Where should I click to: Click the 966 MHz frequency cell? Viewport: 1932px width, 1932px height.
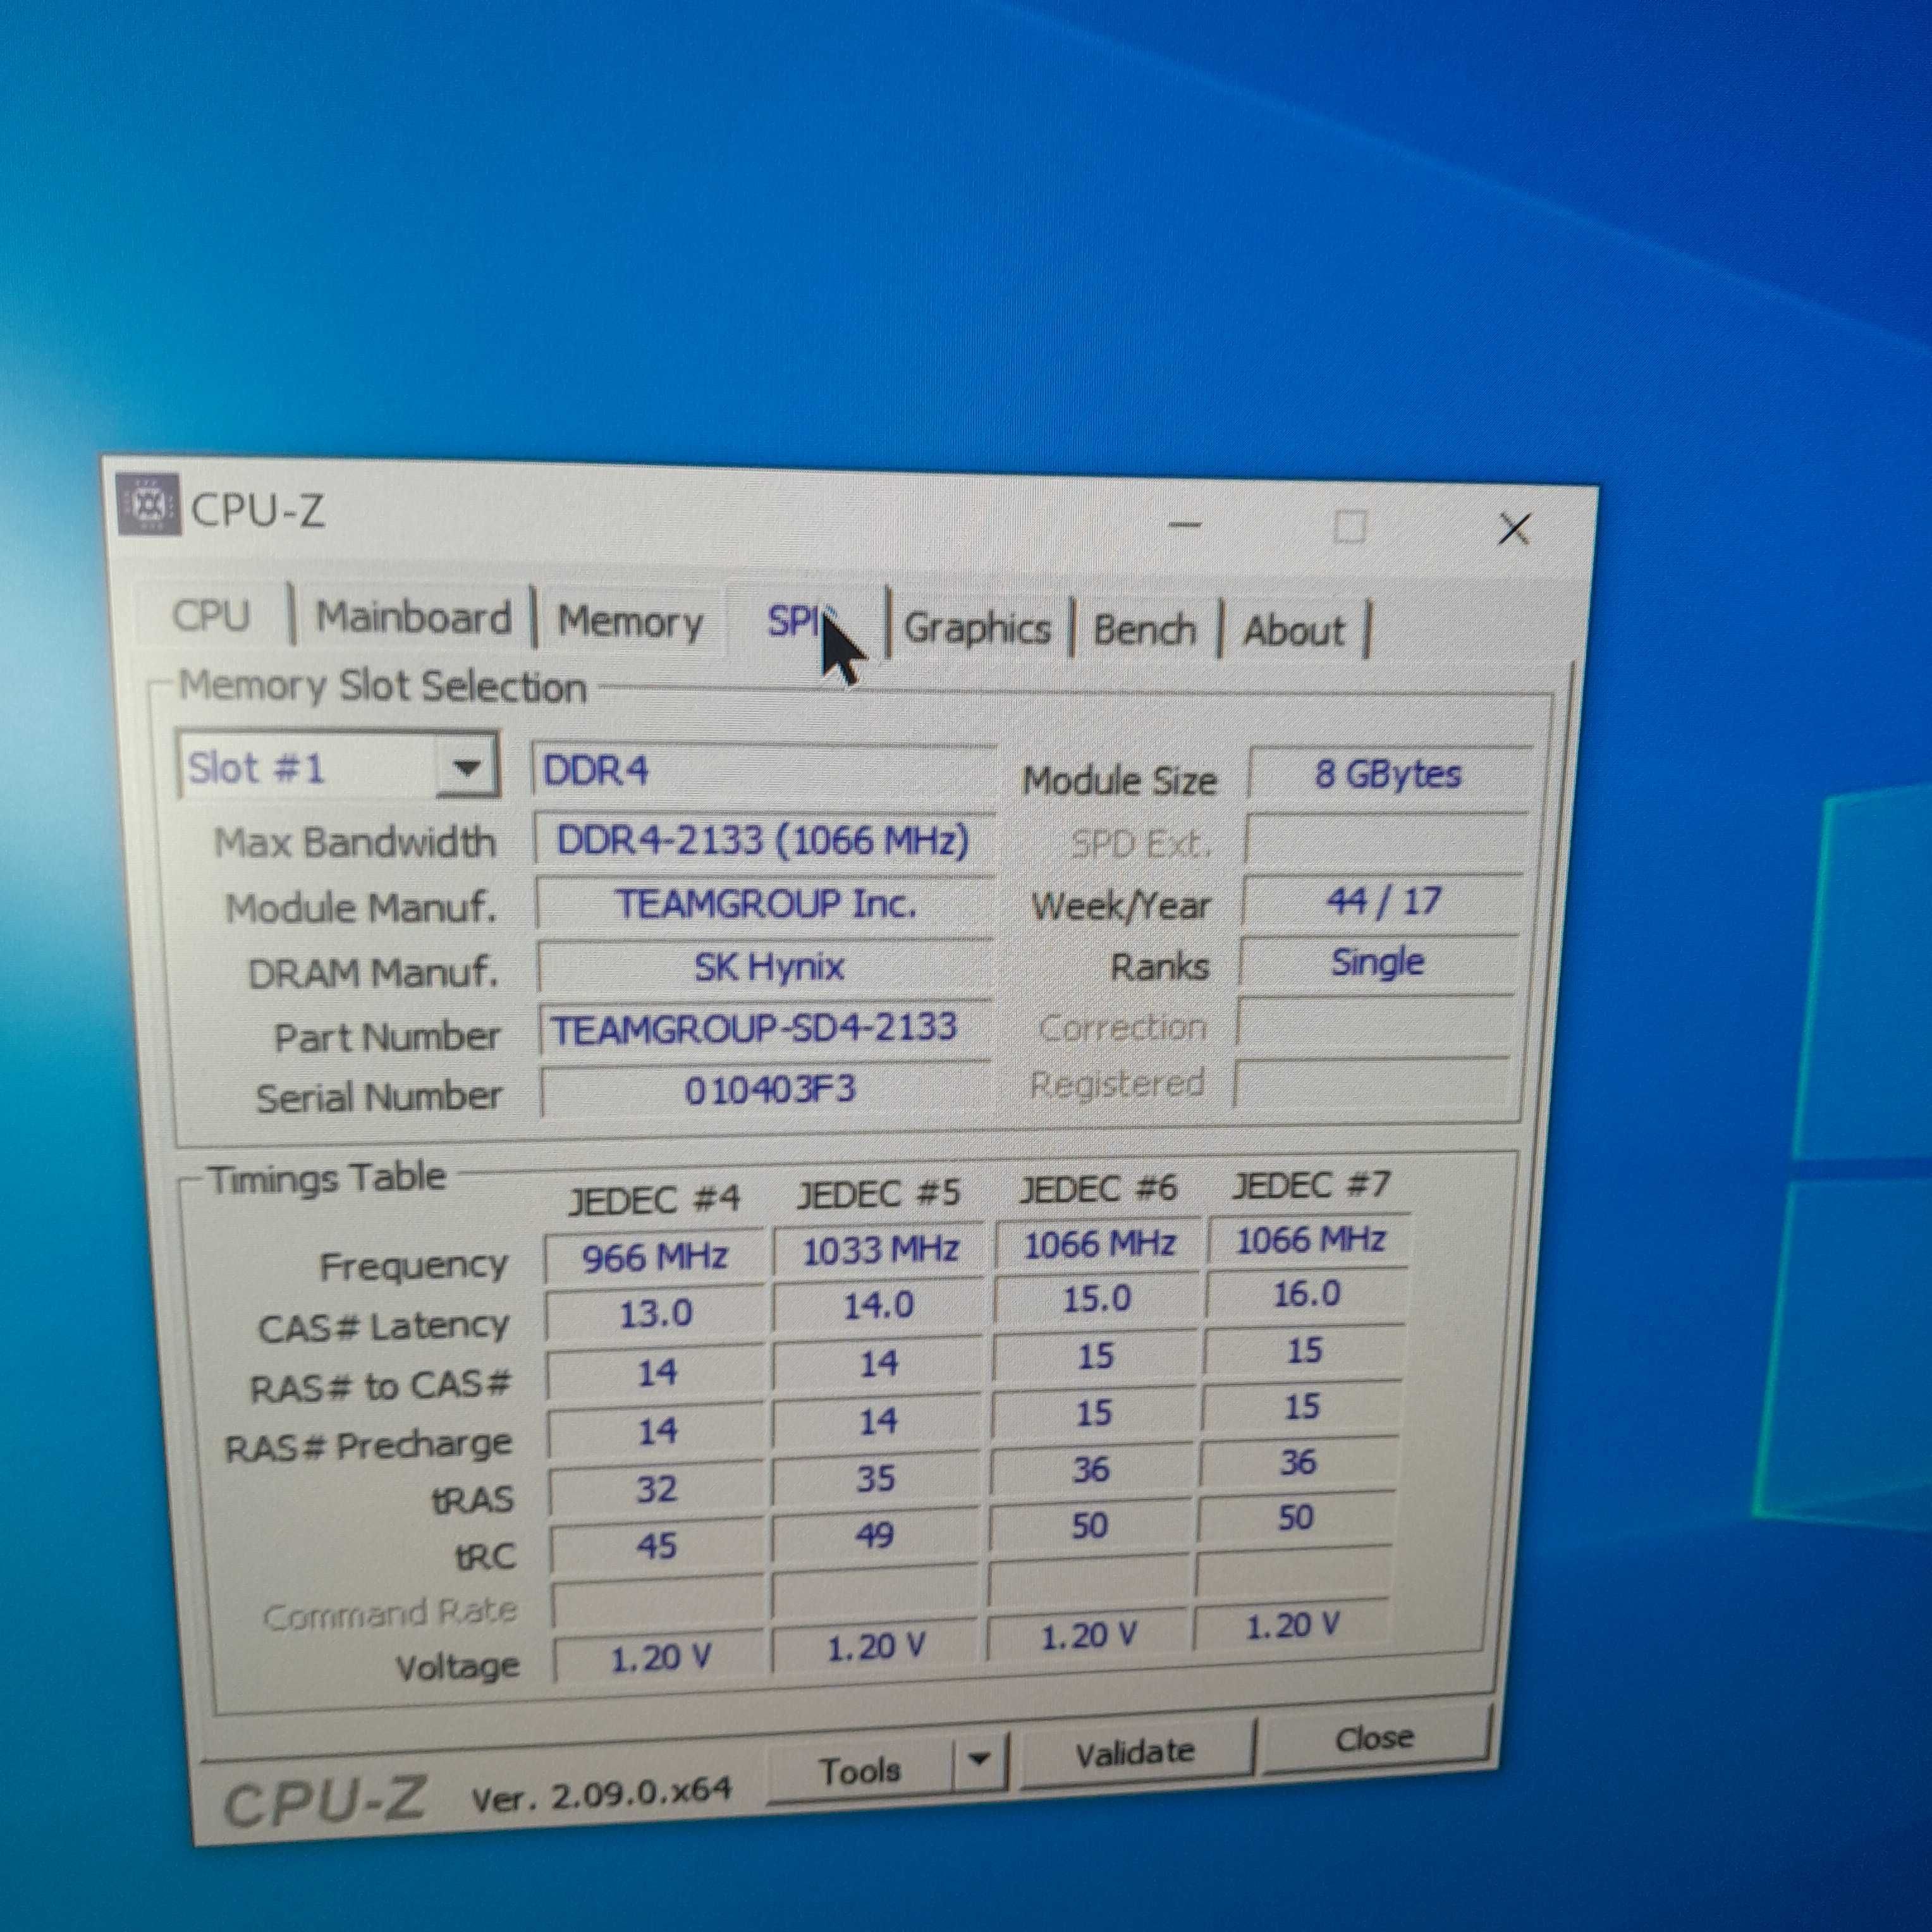[x=655, y=1258]
